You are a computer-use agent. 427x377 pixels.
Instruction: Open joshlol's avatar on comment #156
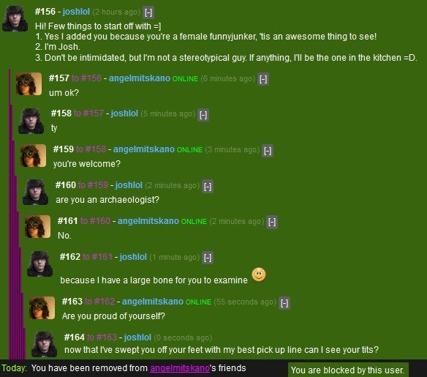tap(15, 18)
